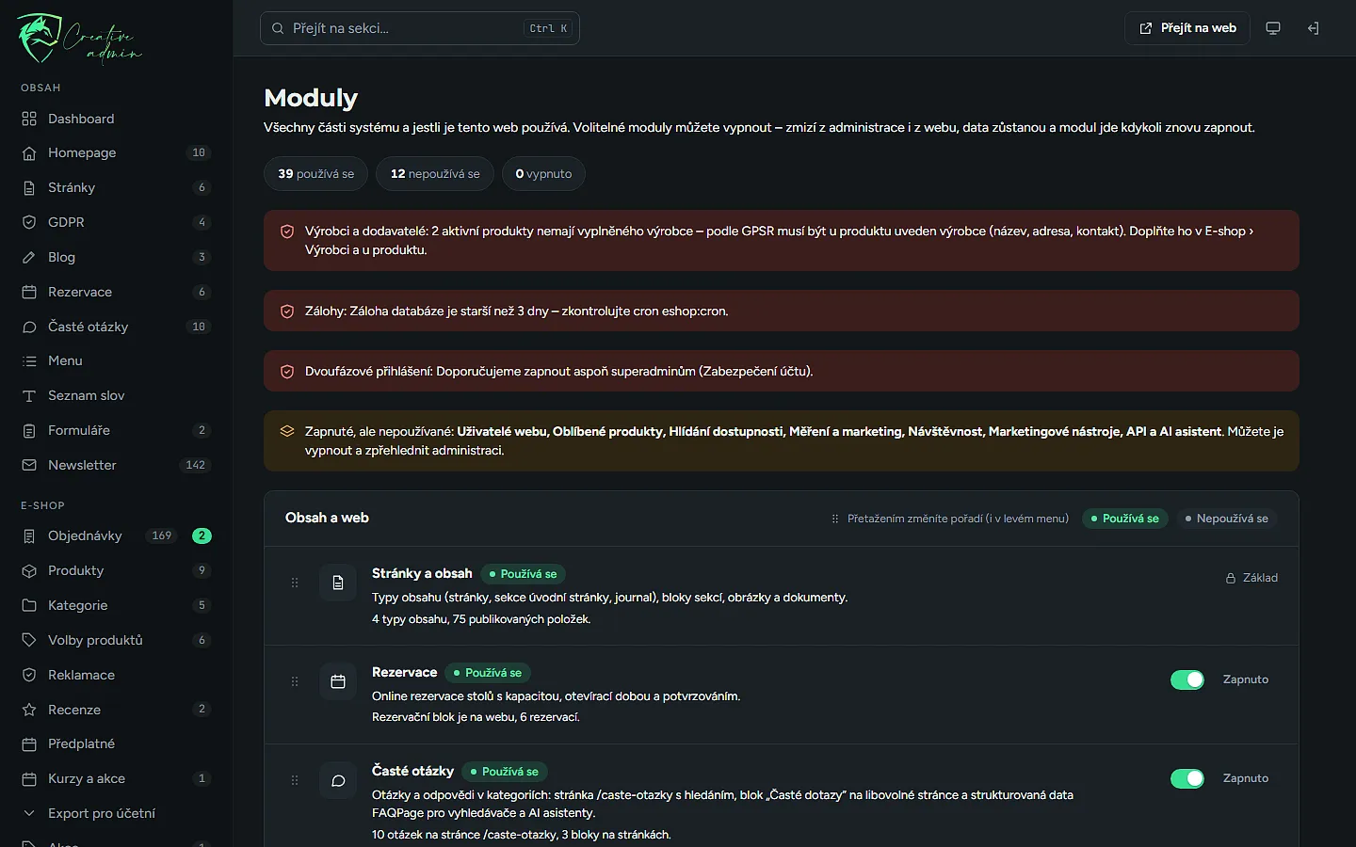
Task: Click the layers icon in Zapnuté, ale nepoužívané notice
Action: click(x=287, y=431)
